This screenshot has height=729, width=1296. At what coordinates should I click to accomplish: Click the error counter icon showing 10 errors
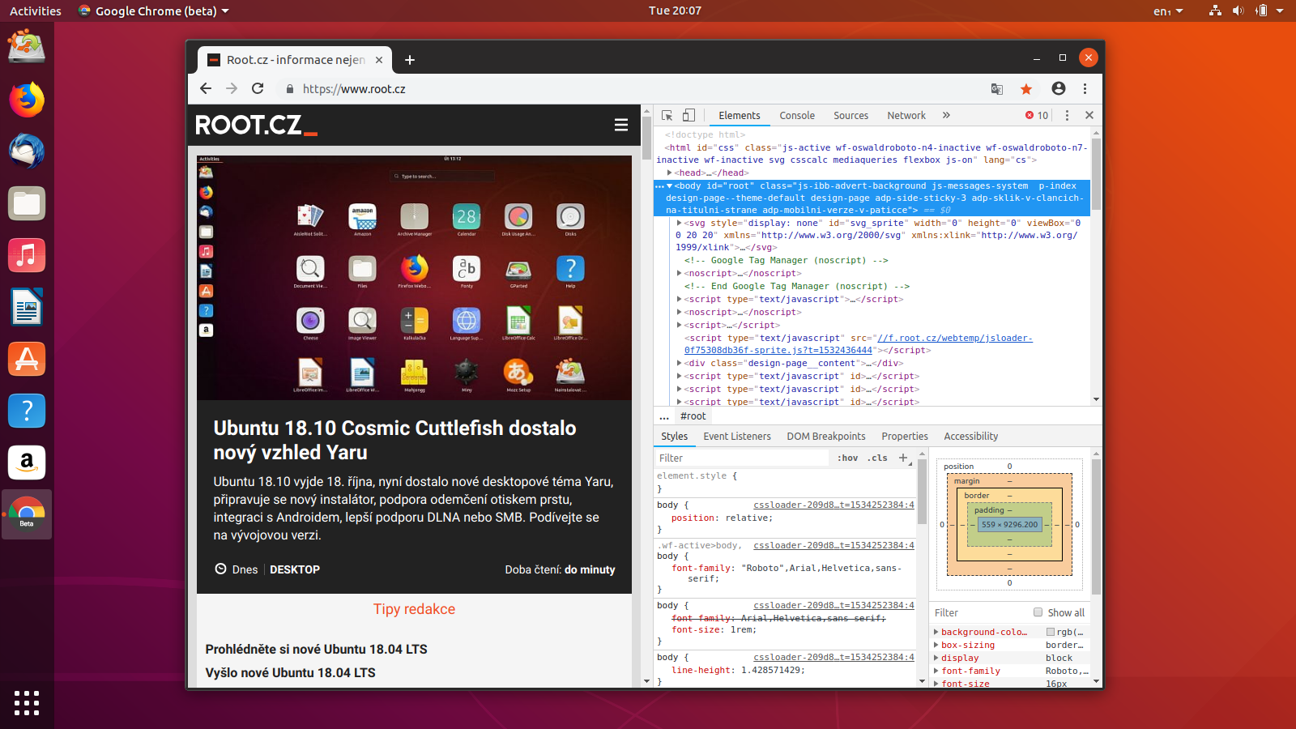tap(1034, 115)
